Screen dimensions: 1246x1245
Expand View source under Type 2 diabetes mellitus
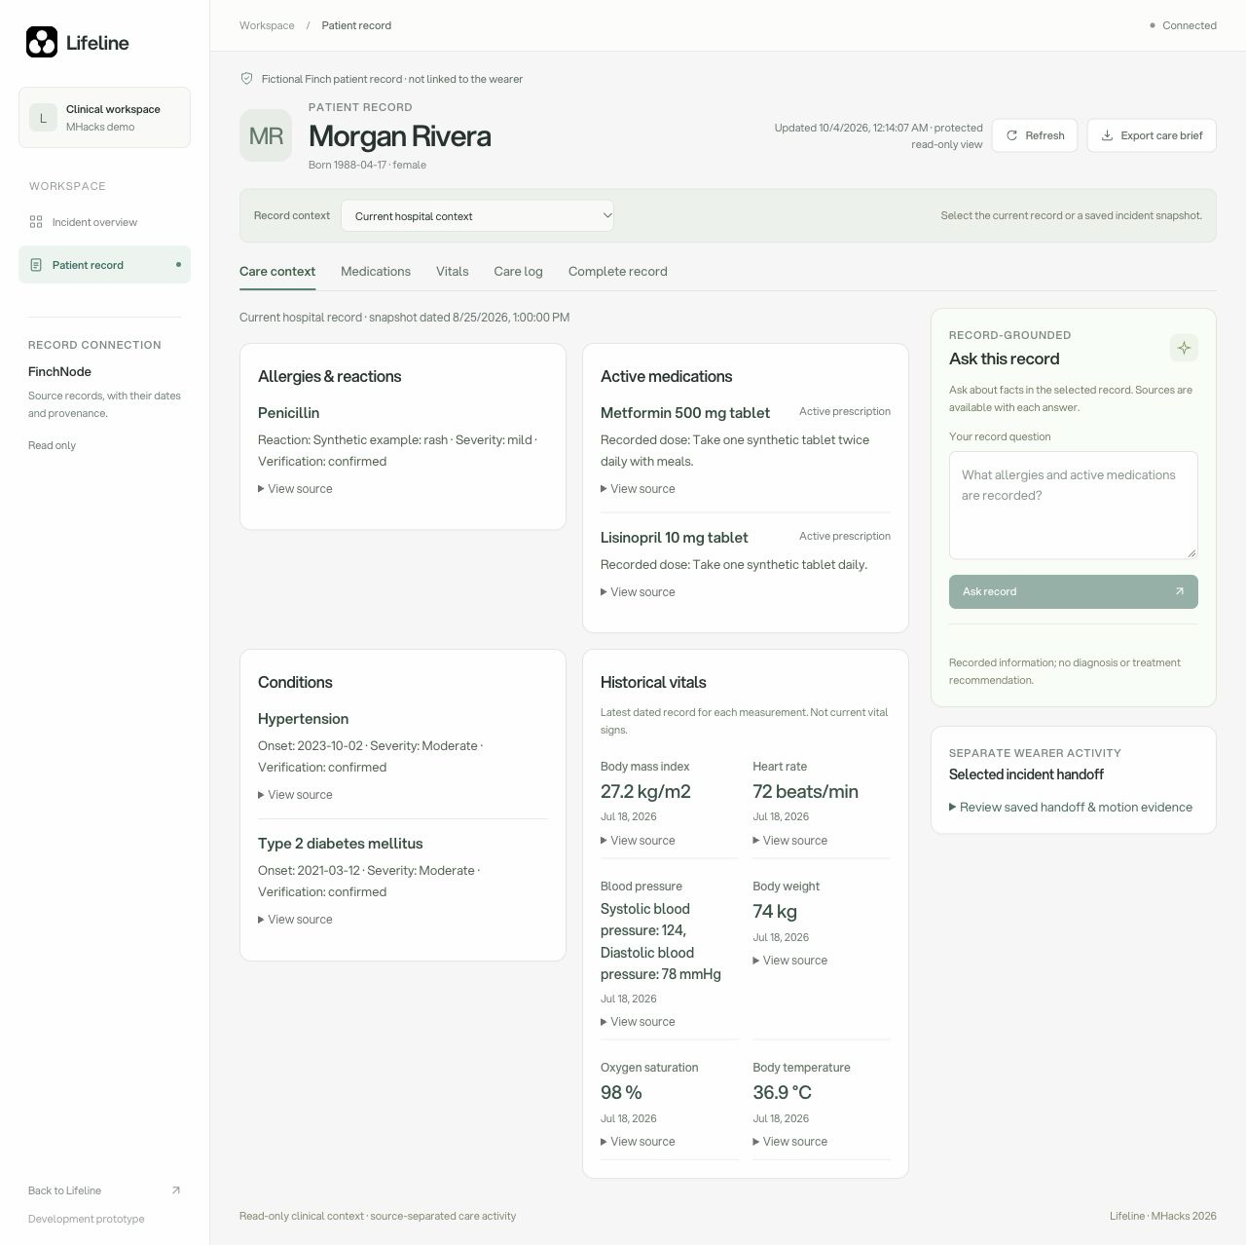pyautogui.click(x=295, y=920)
